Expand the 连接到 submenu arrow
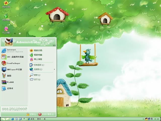The image size is (161, 121). (x=54, y=69)
